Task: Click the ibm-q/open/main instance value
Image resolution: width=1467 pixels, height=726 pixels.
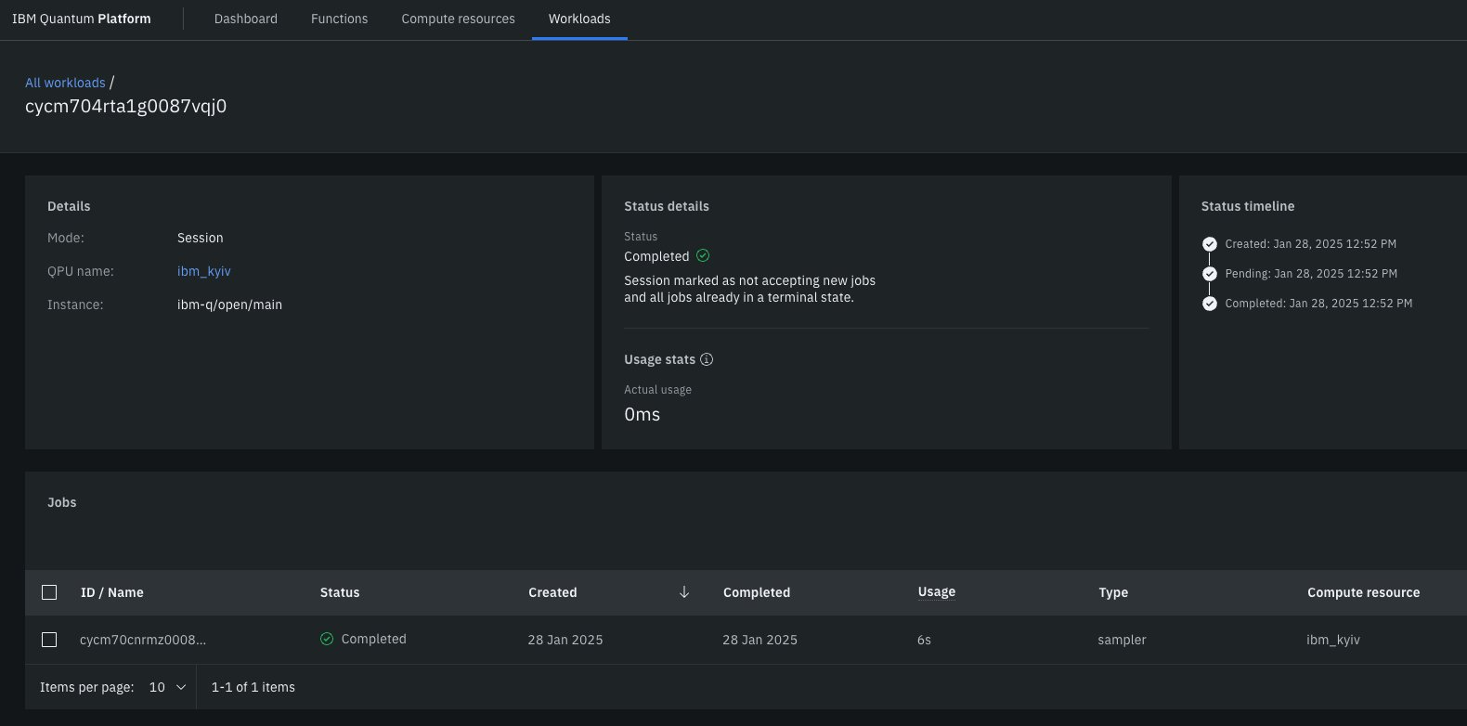Action: click(x=229, y=305)
